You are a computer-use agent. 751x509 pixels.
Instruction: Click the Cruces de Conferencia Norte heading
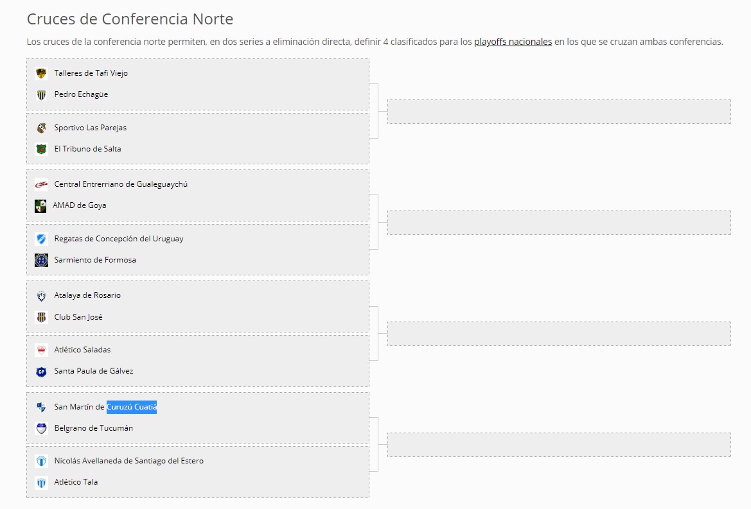click(x=130, y=19)
